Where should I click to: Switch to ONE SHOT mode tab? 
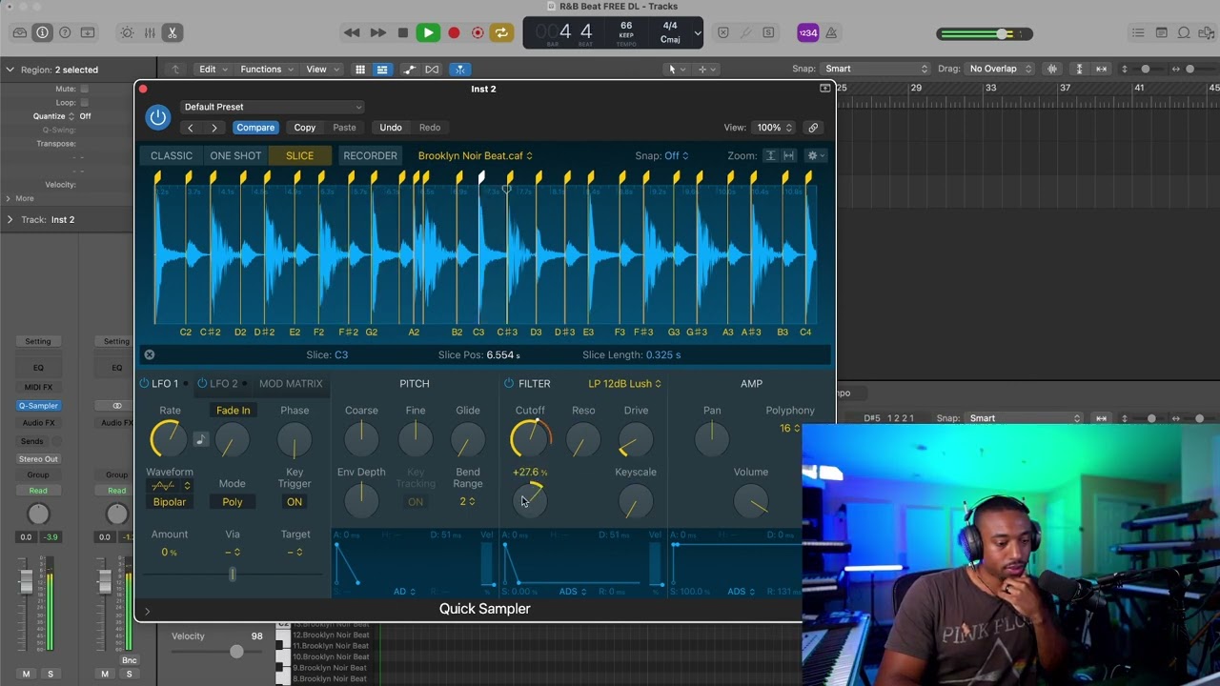click(235, 155)
